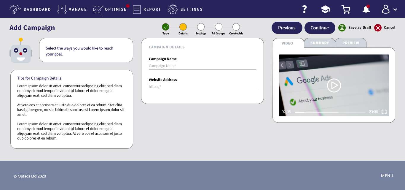Open the OPTIMISE menu label
This screenshot has width=405, height=190.
click(x=116, y=9)
